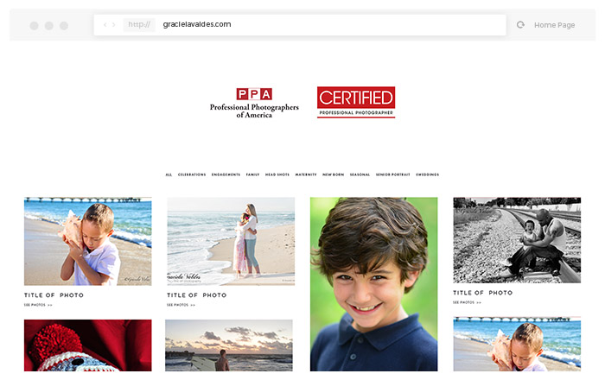Open Senior Portrait category
The height and width of the screenshot is (380, 605).
point(392,174)
